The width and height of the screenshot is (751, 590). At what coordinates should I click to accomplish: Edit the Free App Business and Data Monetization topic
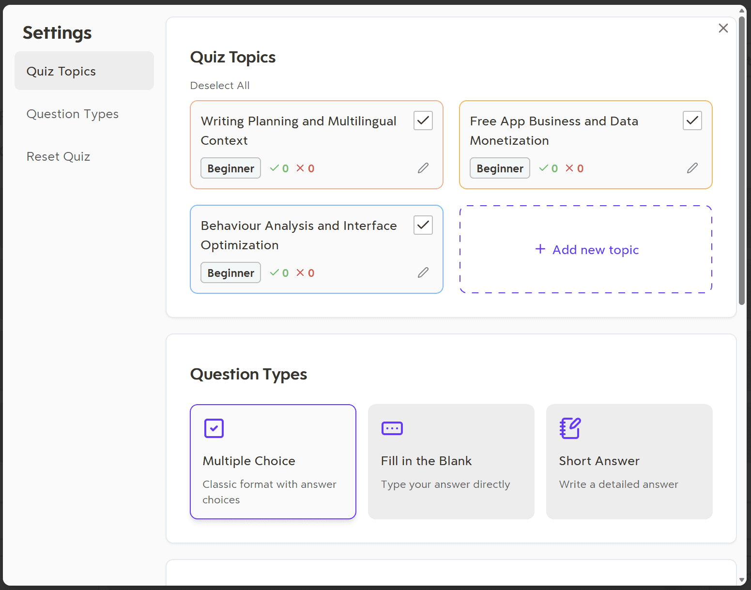click(x=692, y=168)
